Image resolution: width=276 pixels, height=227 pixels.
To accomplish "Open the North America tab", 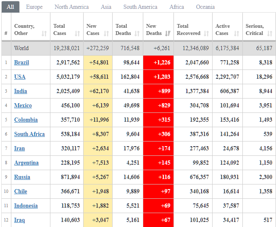I will 71,7.
